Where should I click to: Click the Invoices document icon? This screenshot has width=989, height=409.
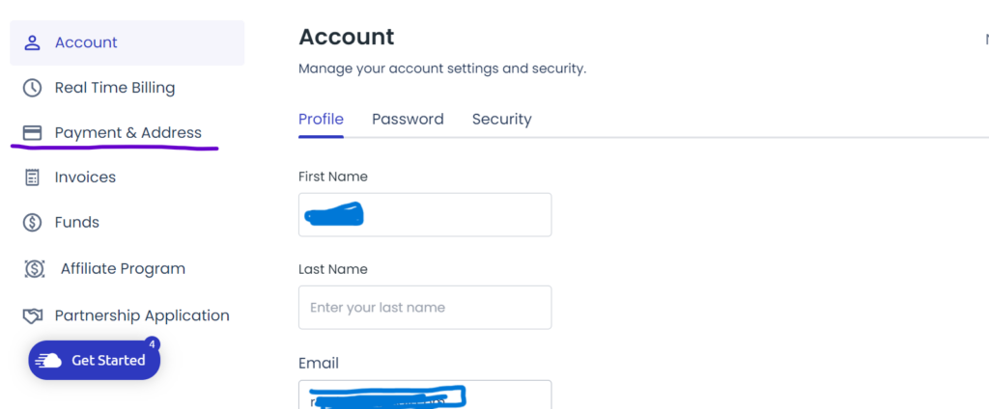(x=32, y=177)
